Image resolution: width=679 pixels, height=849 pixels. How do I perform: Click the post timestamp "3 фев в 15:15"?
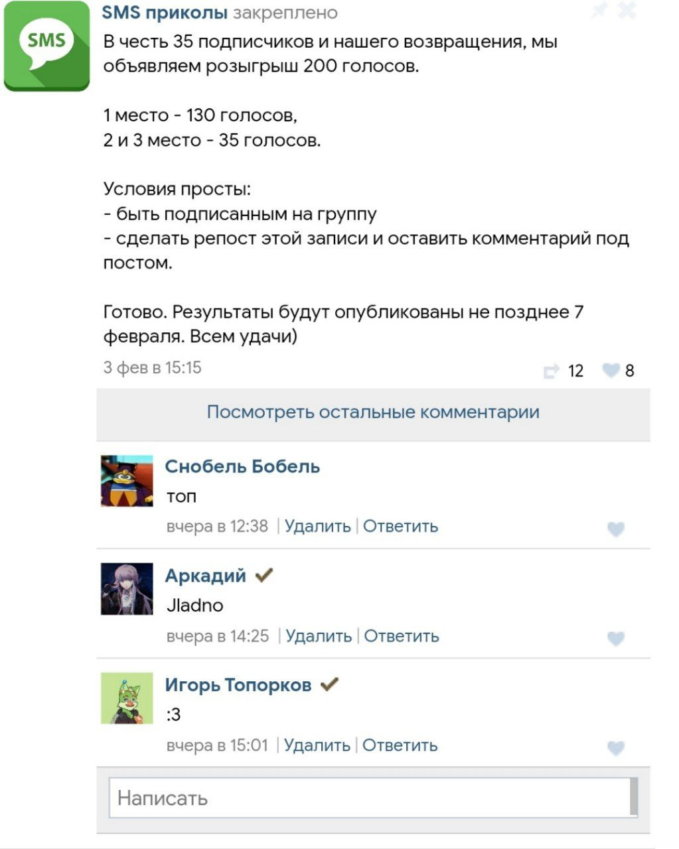(152, 368)
